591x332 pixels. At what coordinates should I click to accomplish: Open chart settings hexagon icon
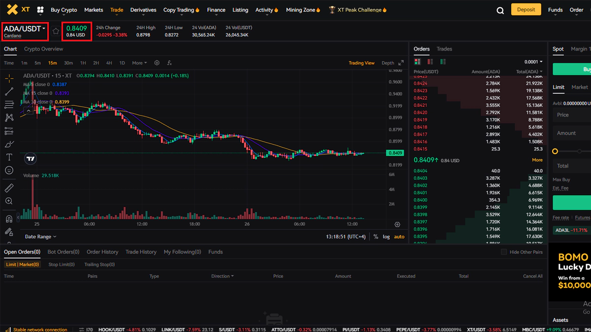(x=157, y=63)
